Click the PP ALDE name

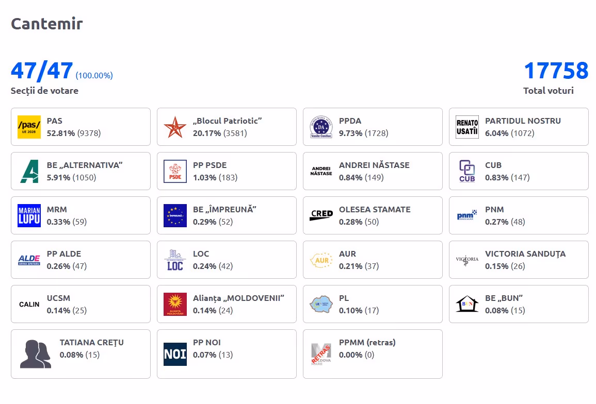tap(64, 254)
